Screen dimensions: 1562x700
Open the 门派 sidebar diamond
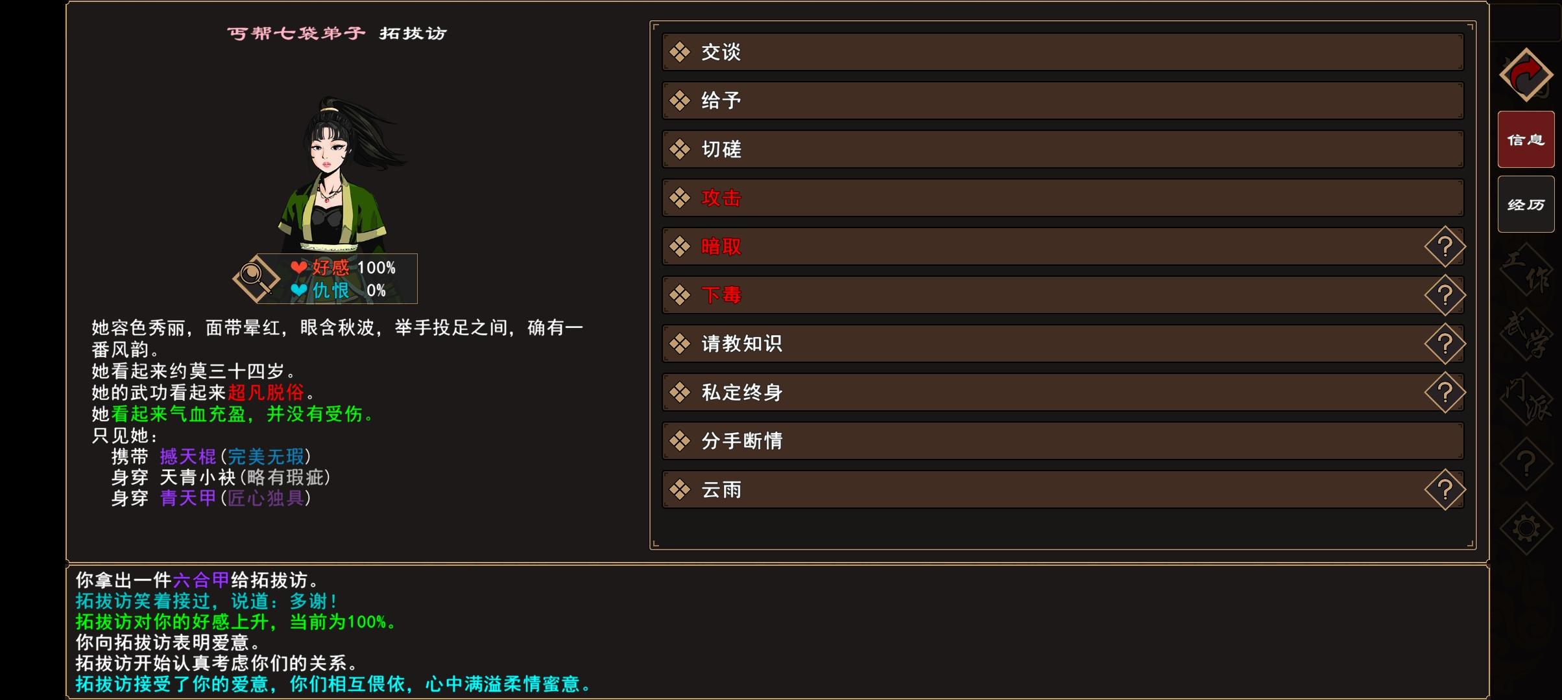(1526, 399)
